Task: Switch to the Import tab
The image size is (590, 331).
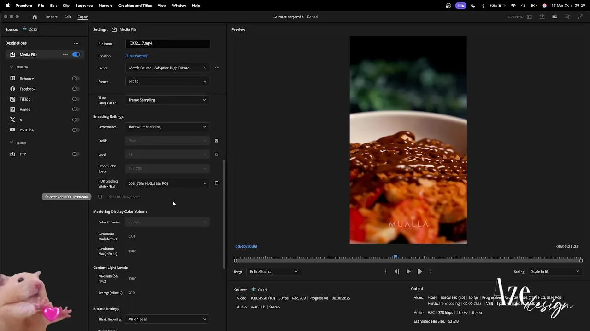Action: pyautogui.click(x=52, y=17)
